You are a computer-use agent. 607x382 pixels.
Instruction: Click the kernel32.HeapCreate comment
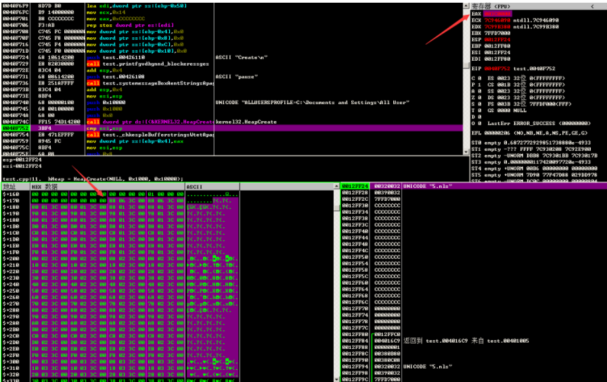coord(246,122)
